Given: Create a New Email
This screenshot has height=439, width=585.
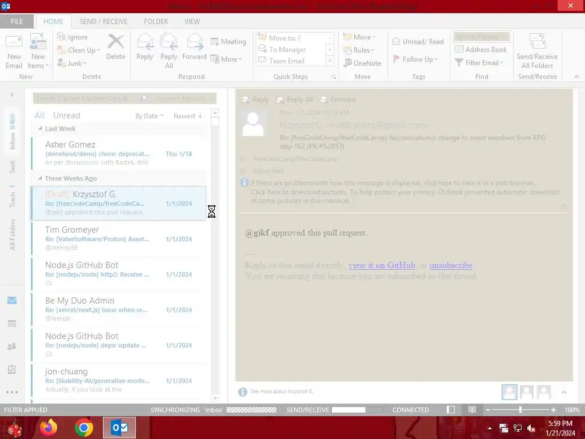Looking at the screenshot, I should (14, 51).
